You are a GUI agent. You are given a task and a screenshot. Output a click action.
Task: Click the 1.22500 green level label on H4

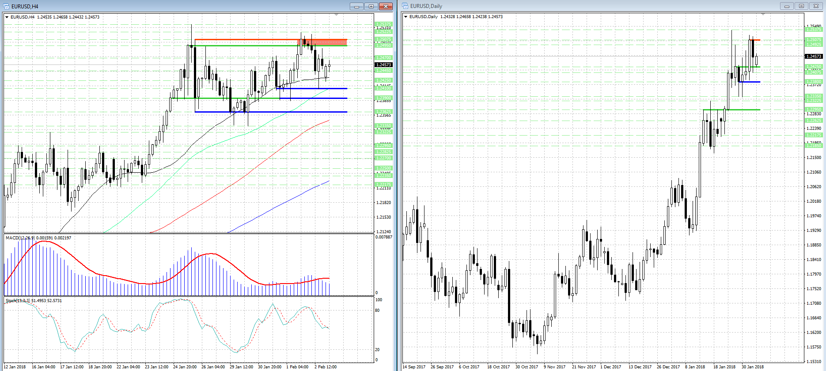[383, 168]
